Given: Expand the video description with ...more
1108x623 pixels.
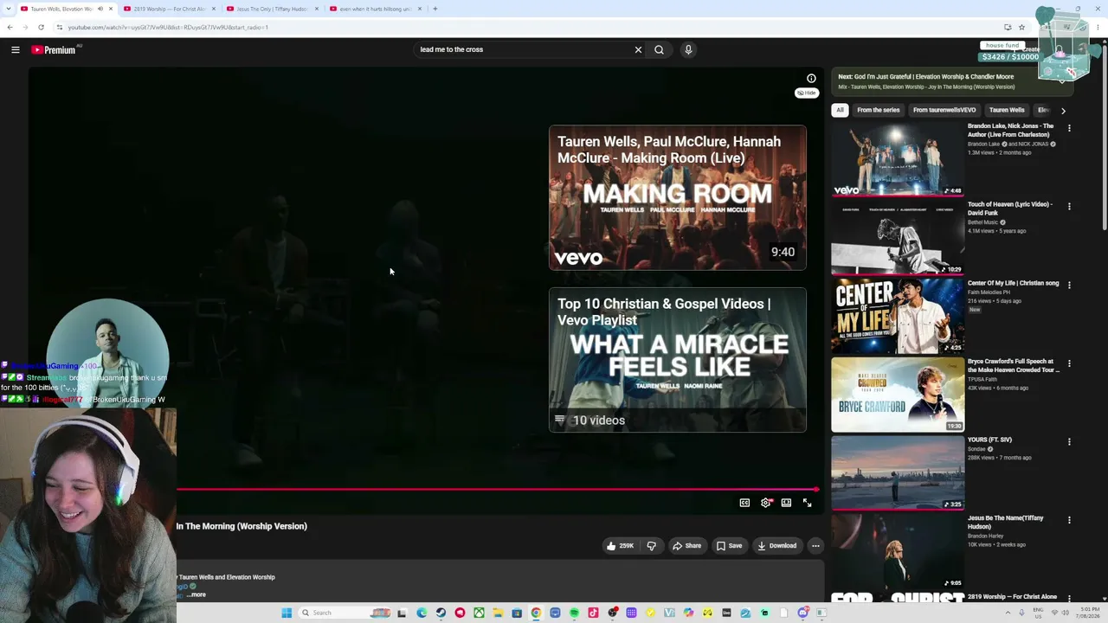Looking at the screenshot, I should point(196,594).
